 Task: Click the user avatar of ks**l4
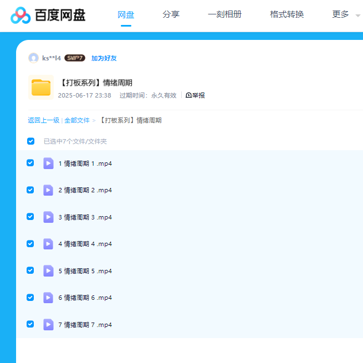(x=33, y=58)
